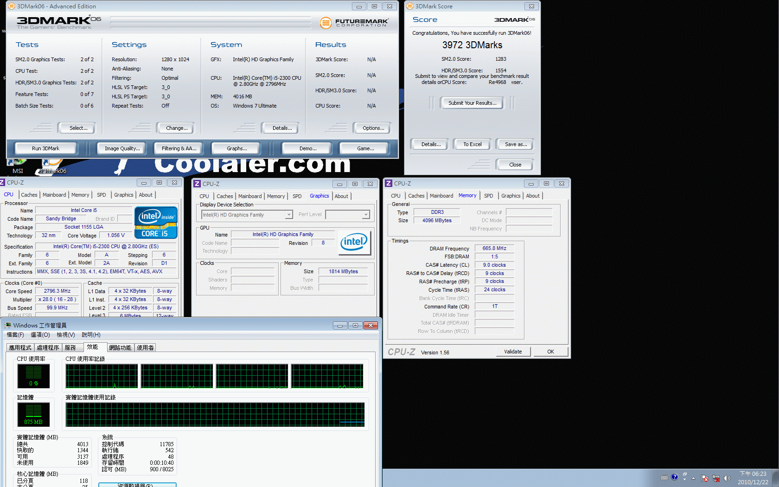This screenshot has width=779, height=487.
Task: Close the 3DMark Score window
Action: 531,6
